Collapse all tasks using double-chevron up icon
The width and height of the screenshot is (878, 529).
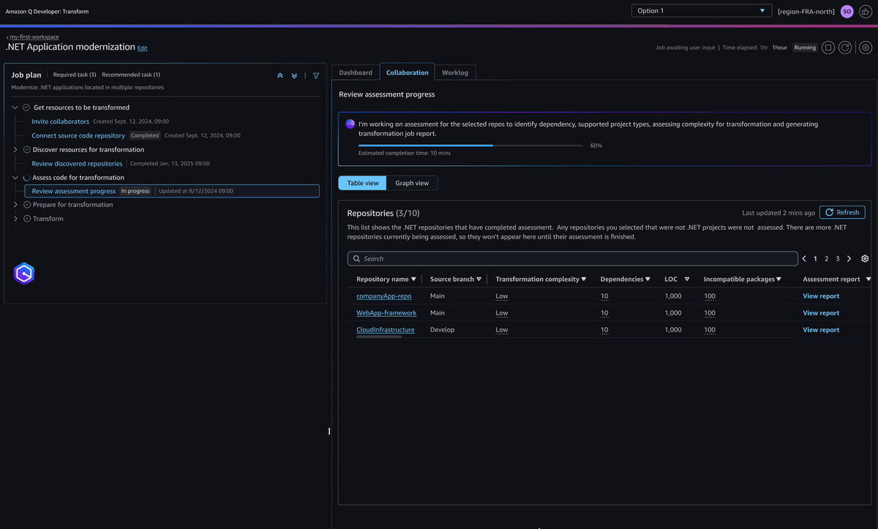click(x=279, y=75)
